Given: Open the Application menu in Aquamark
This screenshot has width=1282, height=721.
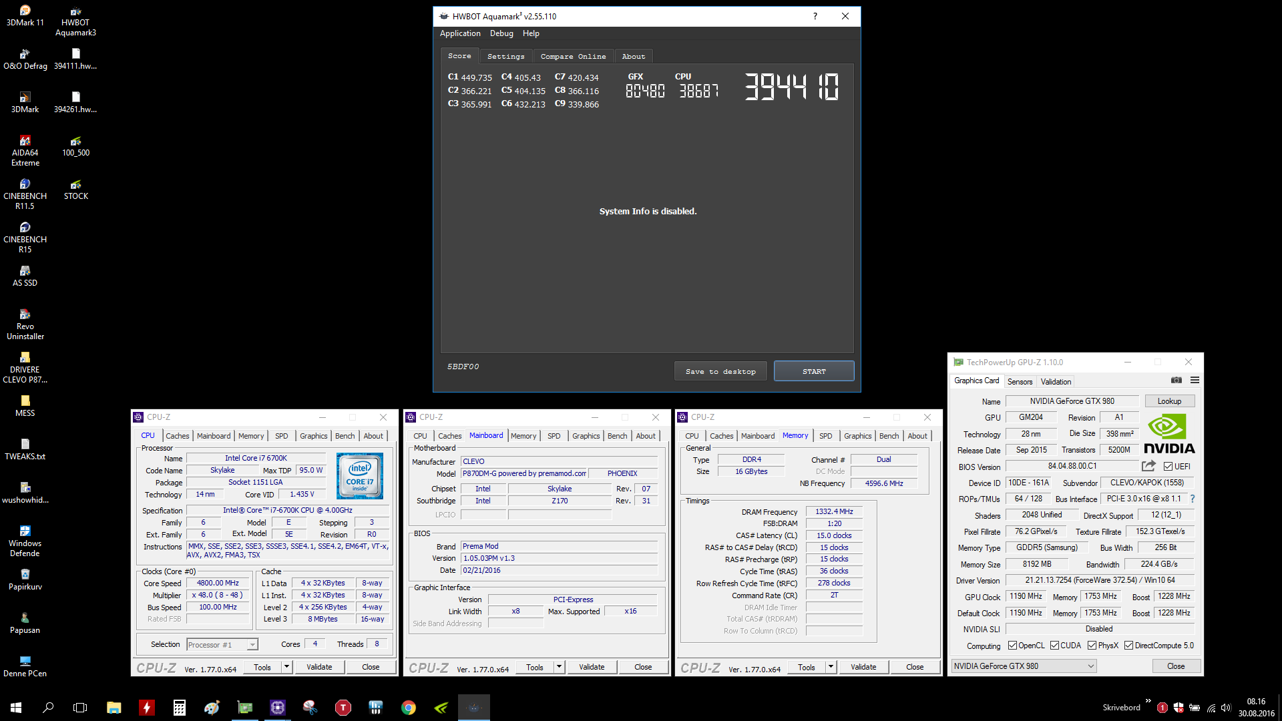Looking at the screenshot, I should pyautogui.click(x=460, y=33).
